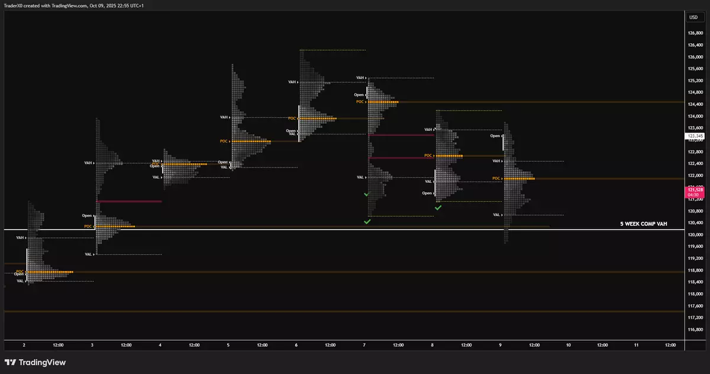Image resolution: width=710 pixels, height=374 pixels.
Task: Click the VAL marker on day 2 profile
Action: pos(21,281)
